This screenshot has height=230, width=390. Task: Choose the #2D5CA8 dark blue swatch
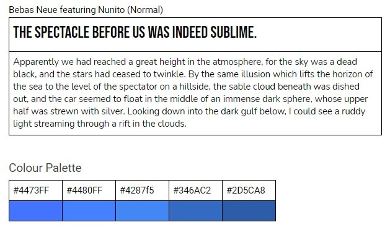(249, 211)
